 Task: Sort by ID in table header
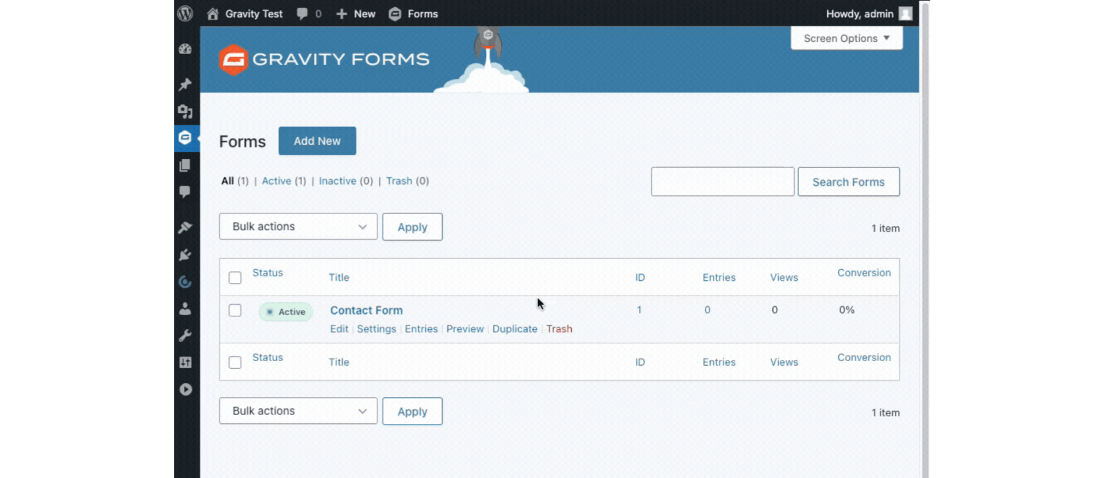point(640,278)
